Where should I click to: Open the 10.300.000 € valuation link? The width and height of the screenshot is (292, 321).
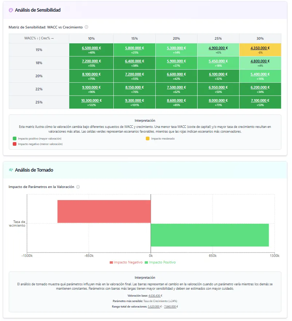(x=91, y=100)
